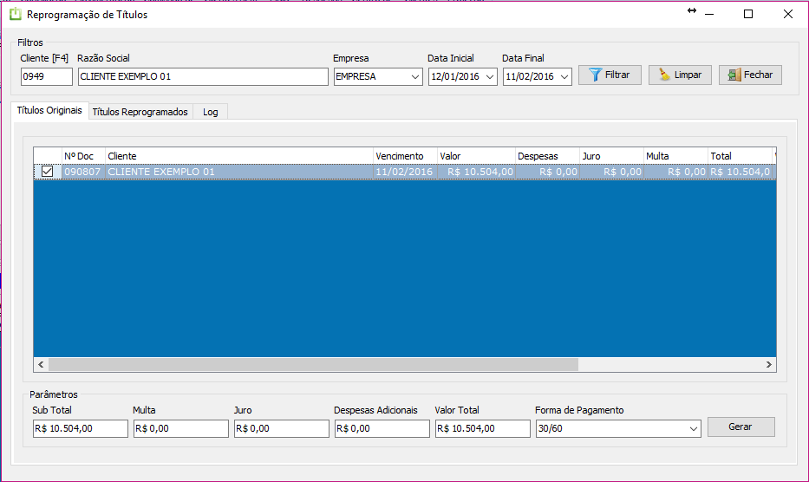Click the horizontal scrollbar right arrow
Image resolution: width=809 pixels, height=482 pixels.
pyautogui.click(x=768, y=365)
